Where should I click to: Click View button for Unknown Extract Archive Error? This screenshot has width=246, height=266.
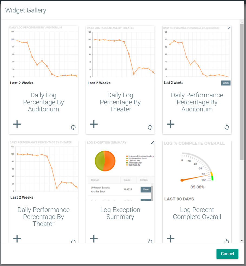(146, 189)
